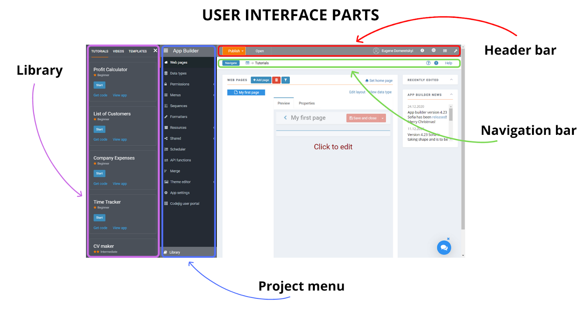Image resolution: width=583 pixels, height=328 pixels.
Task: Click the back chevron beside My first page
Action: click(x=285, y=118)
